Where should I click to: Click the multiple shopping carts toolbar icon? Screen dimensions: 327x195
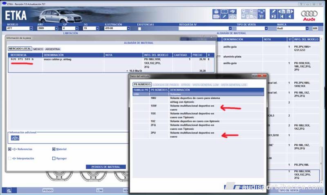point(261,12)
